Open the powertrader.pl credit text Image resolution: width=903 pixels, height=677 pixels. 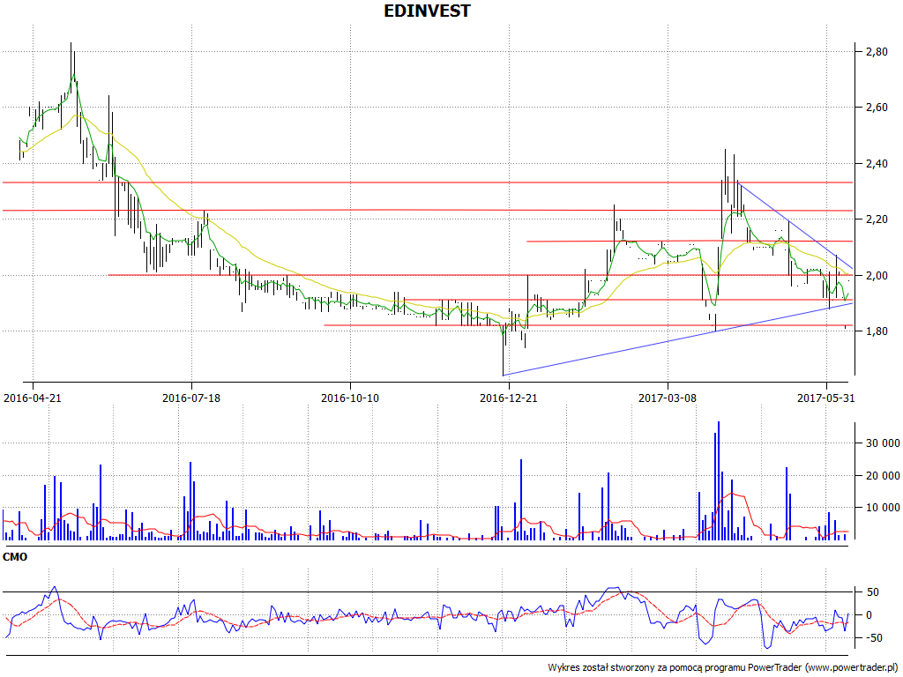pyautogui.click(x=724, y=668)
